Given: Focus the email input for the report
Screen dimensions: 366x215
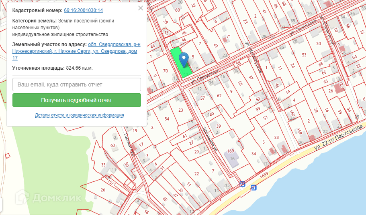Looking at the screenshot, I should click(77, 84).
